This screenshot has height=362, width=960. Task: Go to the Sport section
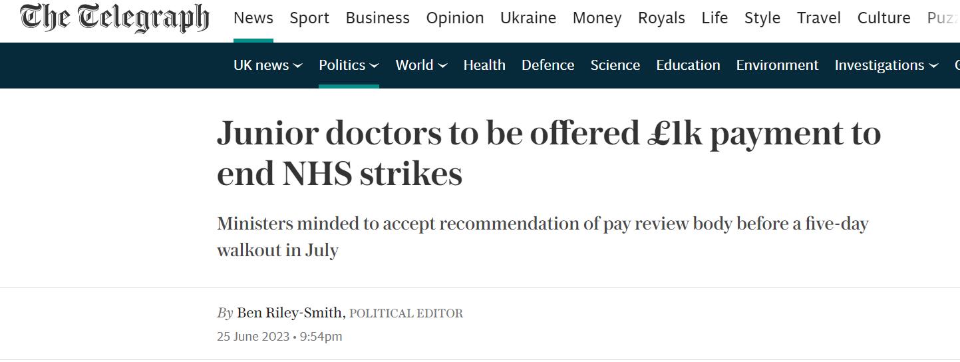309,18
